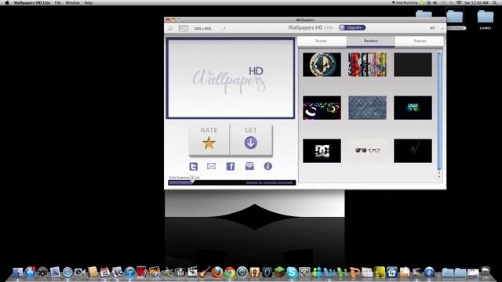
Task: Open Safari from the dock
Action: pos(67,272)
